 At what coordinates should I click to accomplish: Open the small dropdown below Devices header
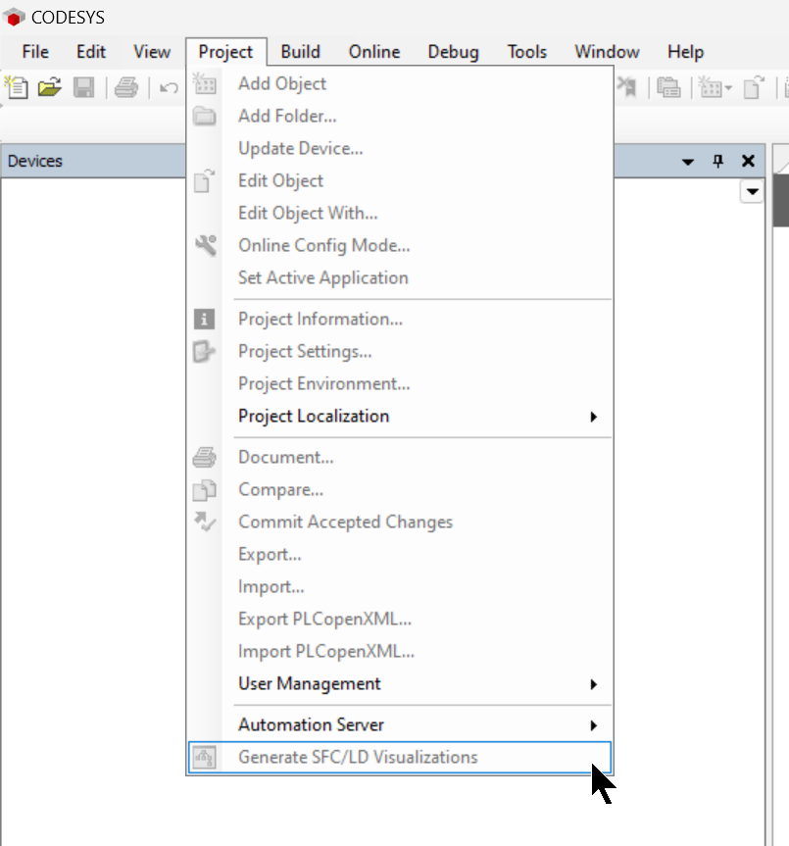752,191
